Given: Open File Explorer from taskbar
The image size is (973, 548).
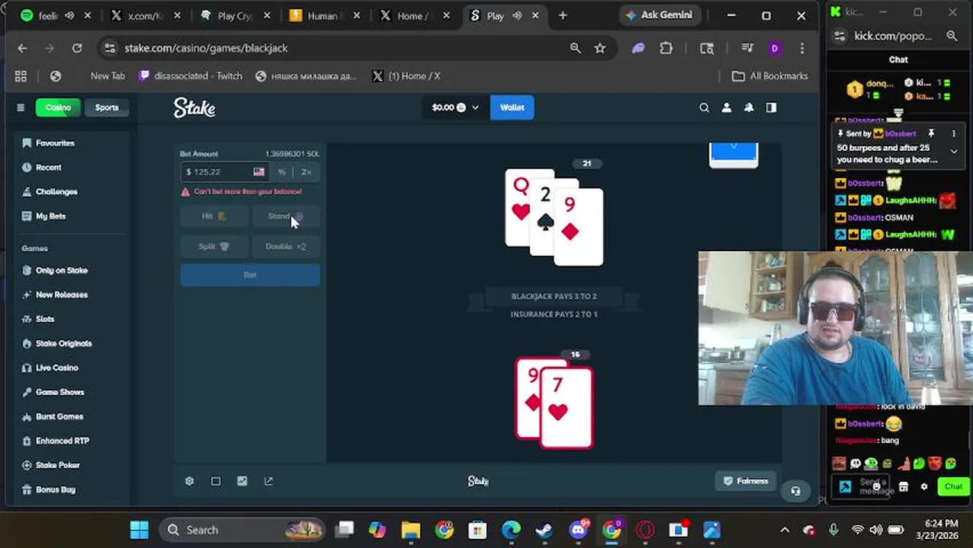Looking at the screenshot, I should point(410,530).
